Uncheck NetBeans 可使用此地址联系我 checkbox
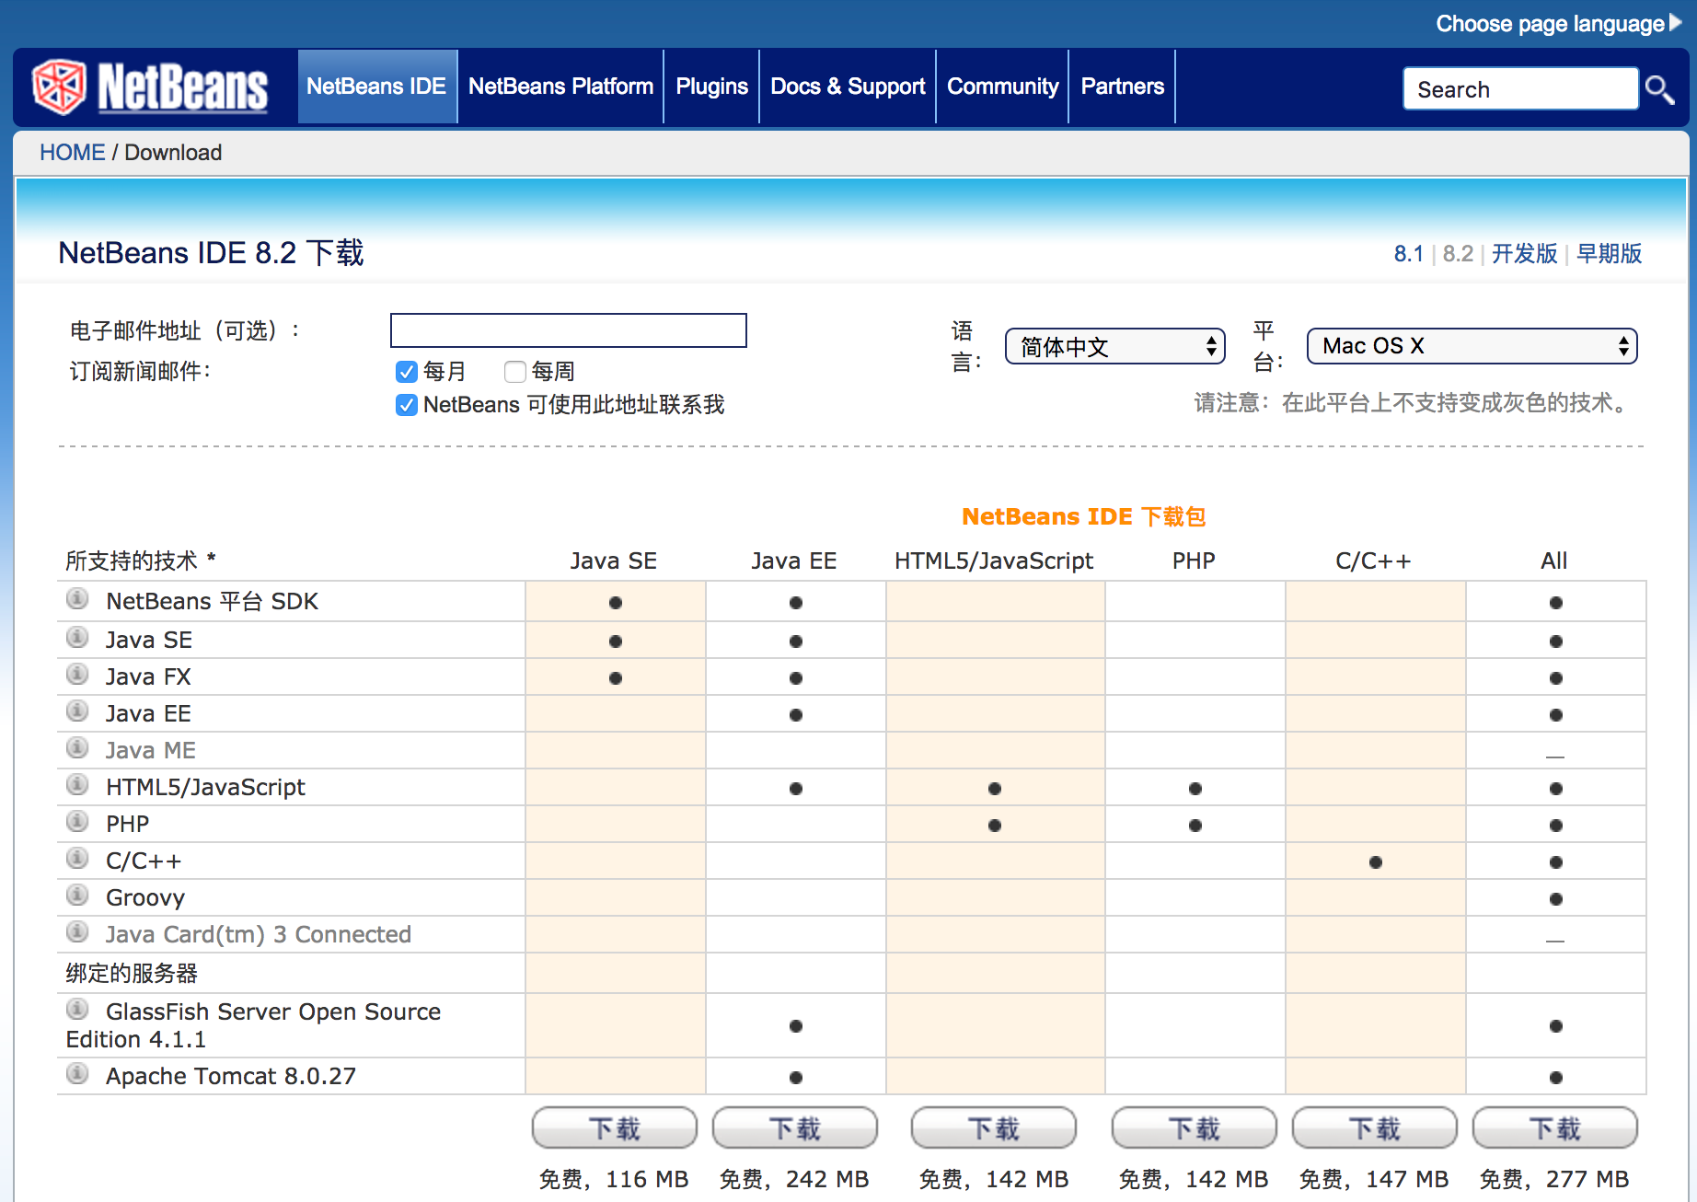The image size is (1697, 1202). click(x=407, y=405)
